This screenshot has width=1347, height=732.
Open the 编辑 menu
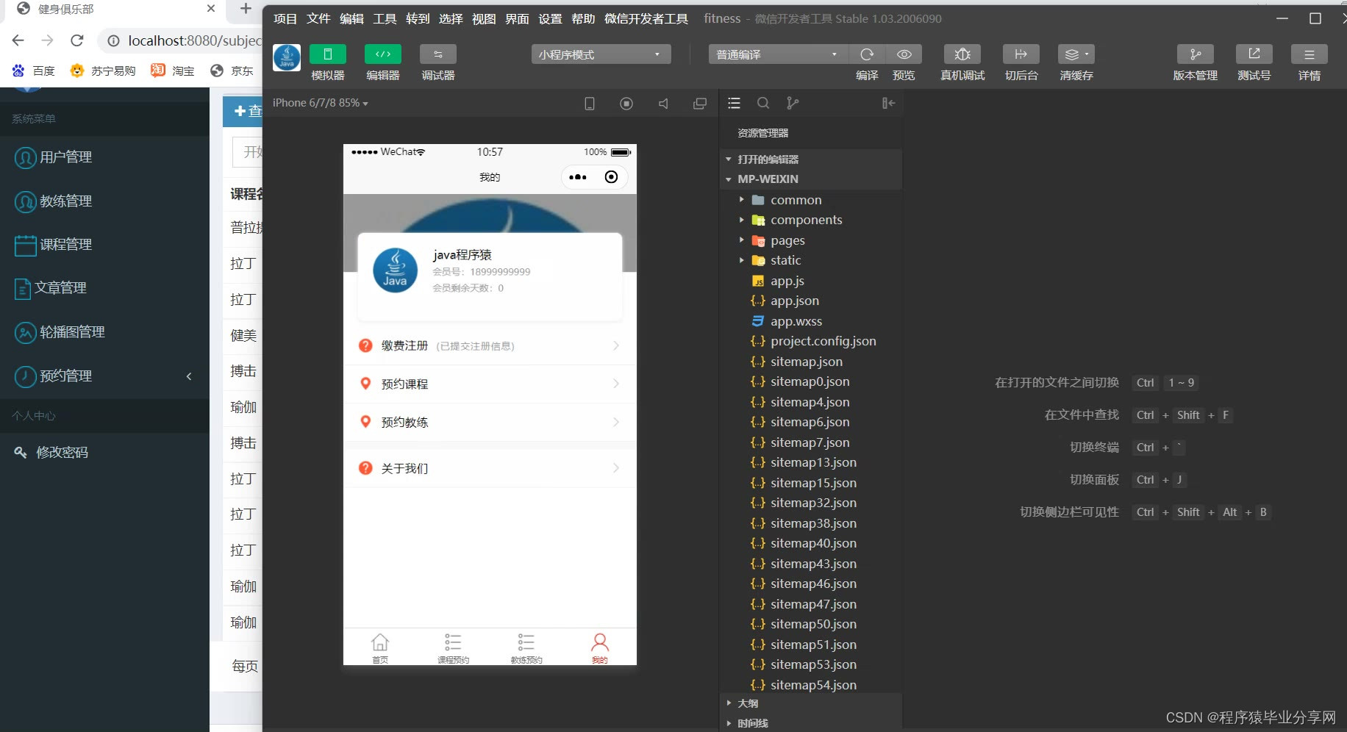coord(351,19)
